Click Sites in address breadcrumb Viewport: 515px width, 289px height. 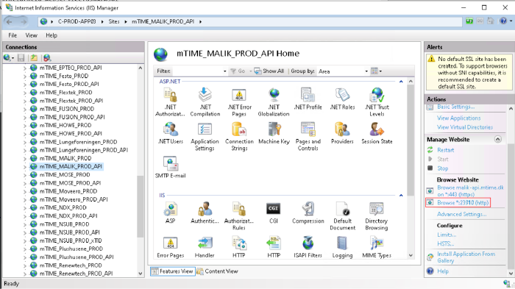tap(114, 21)
